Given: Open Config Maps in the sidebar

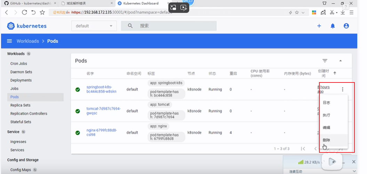Looking at the screenshot, I should coord(21,170).
